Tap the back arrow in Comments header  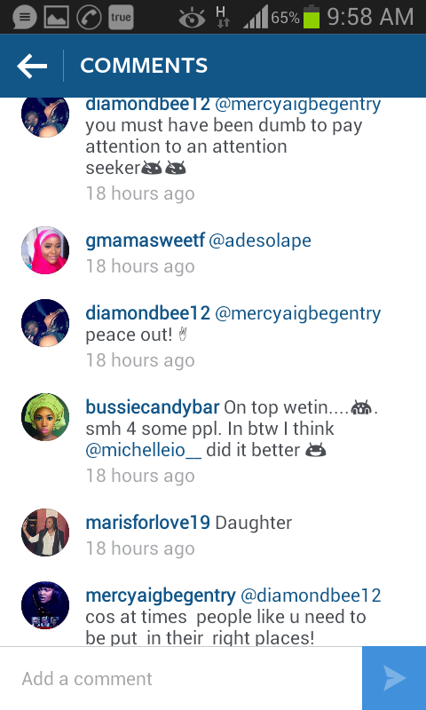click(x=32, y=66)
